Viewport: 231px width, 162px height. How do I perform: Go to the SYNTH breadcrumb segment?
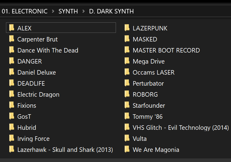[x=68, y=11]
